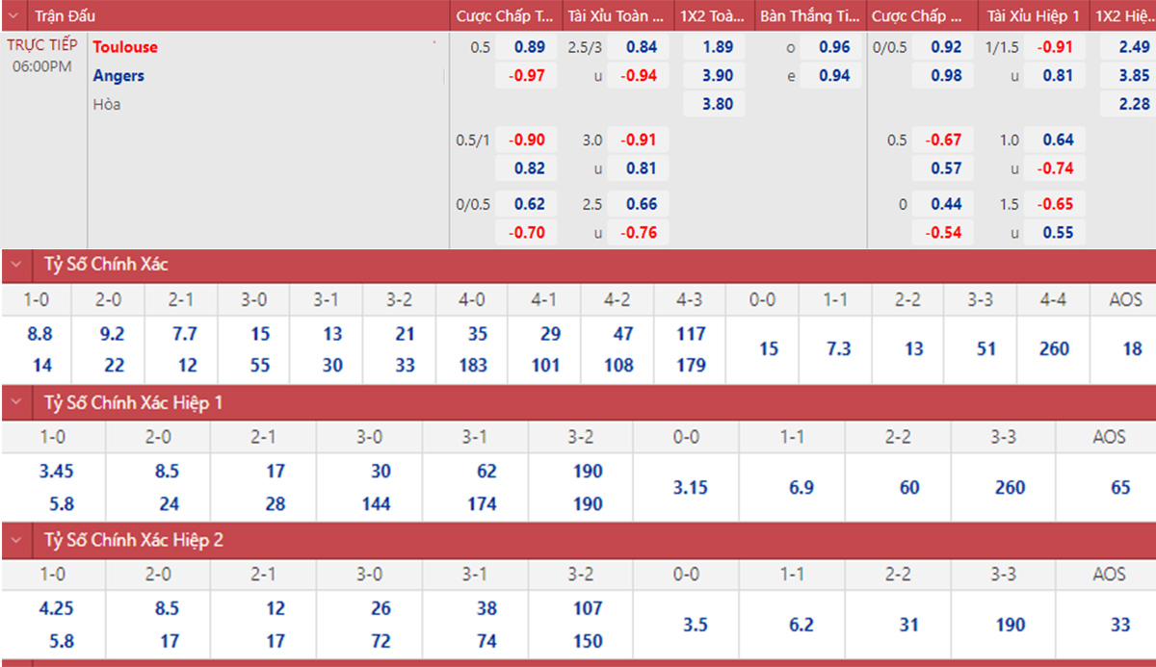
Task: Collapse Tỷ Số Chính Xác Hiệp 1 section
Action: [16, 403]
